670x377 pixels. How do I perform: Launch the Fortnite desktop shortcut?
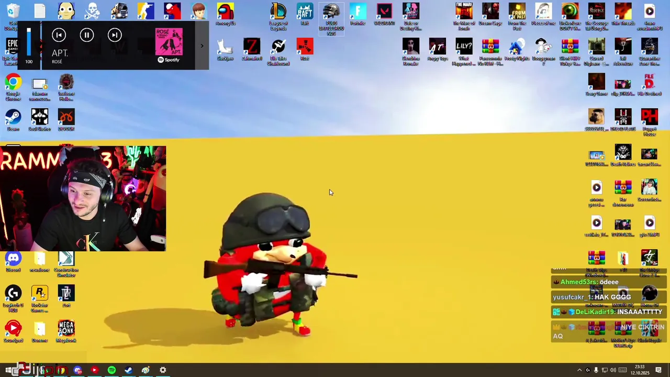[x=358, y=14]
